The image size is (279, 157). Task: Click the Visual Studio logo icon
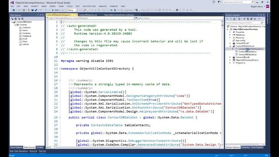[12, 3]
